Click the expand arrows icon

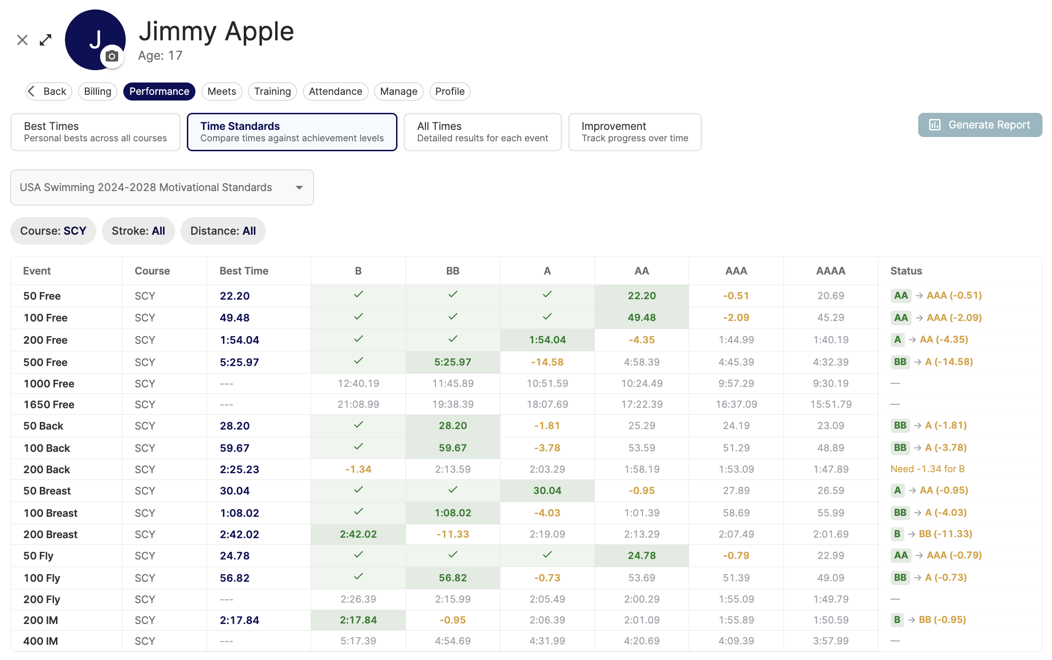(46, 40)
